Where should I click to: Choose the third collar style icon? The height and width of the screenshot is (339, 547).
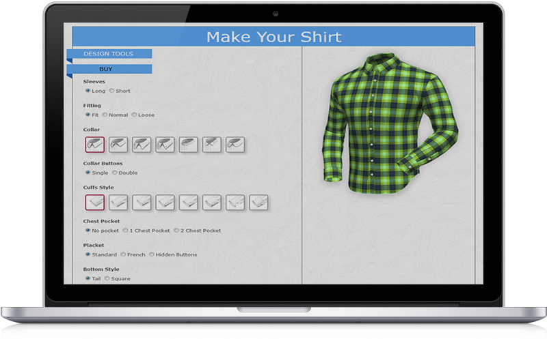point(142,145)
